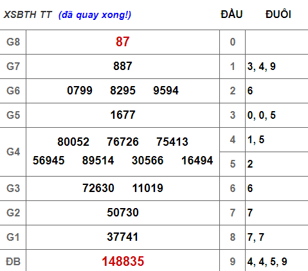
Task: Click tail value 2 beside head 5
Action: (250, 164)
